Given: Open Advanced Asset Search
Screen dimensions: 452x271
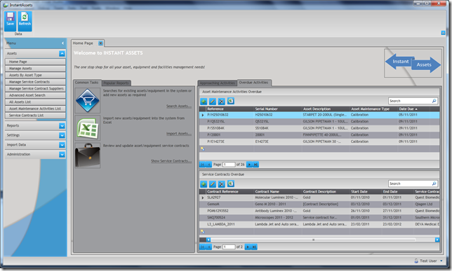Looking at the screenshot, I should pos(35,95).
